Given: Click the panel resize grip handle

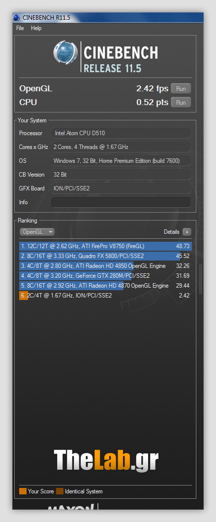Looking at the screenshot, I should coord(200,279).
